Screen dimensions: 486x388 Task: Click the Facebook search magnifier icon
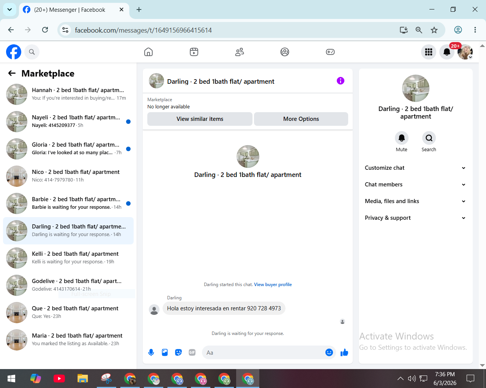(x=32, y=52)
